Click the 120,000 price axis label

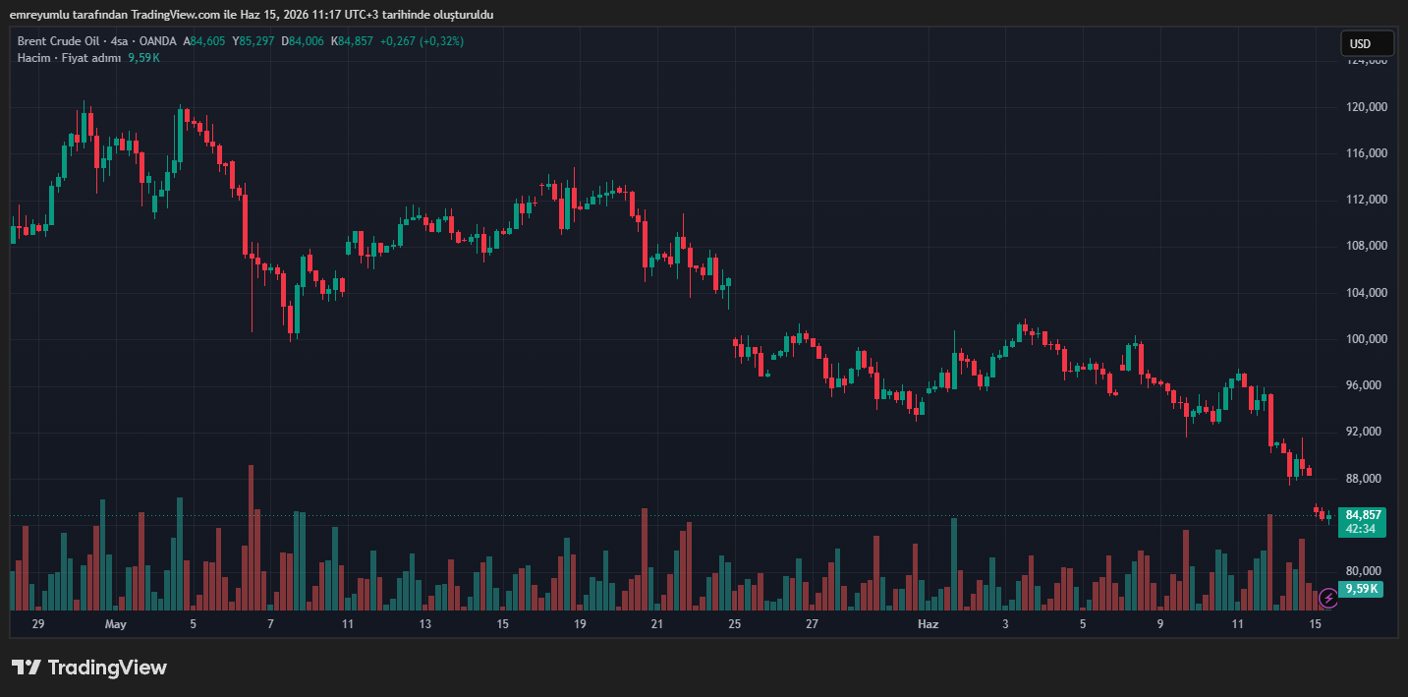click(x=1366, y=106)
